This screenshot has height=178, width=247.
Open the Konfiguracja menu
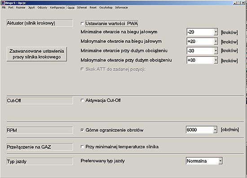(57, 8)
